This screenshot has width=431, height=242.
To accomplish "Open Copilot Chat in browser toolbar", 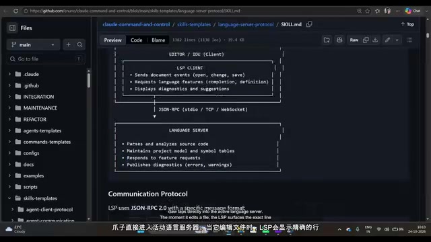I will [x=413, y=11].
